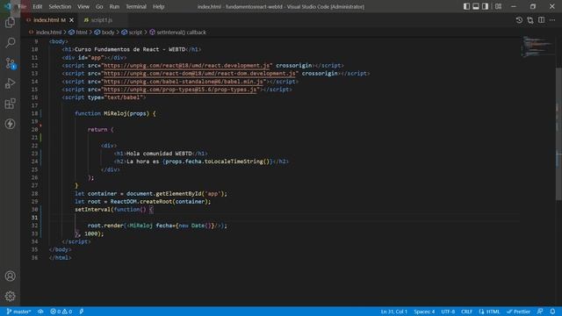
Task: Expand script breadcrumb
Action: click(132, 32)
